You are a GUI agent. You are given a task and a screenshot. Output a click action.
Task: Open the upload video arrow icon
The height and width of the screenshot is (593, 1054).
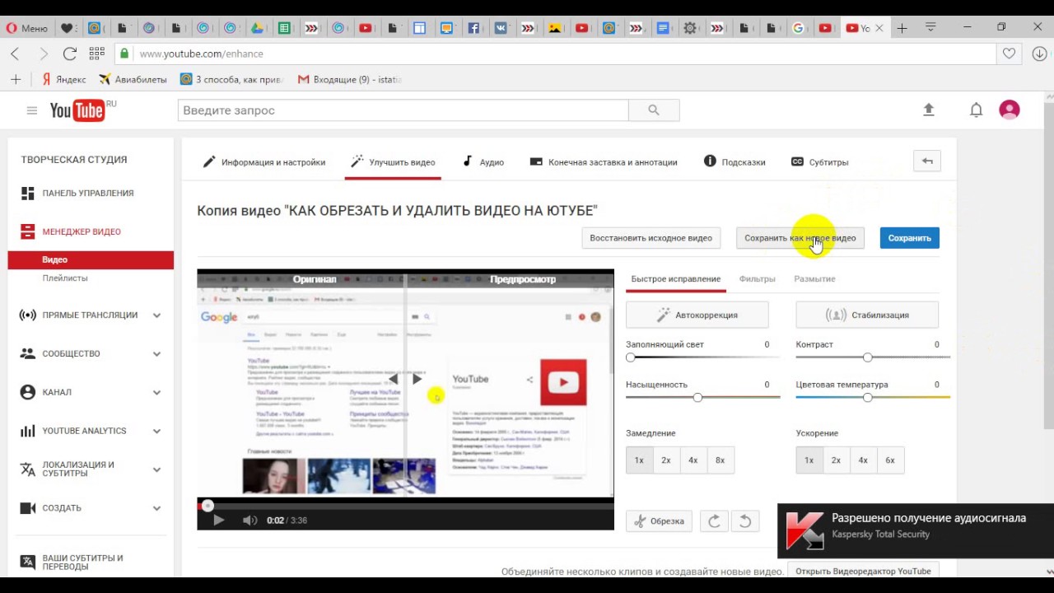(x=929, y=110)
